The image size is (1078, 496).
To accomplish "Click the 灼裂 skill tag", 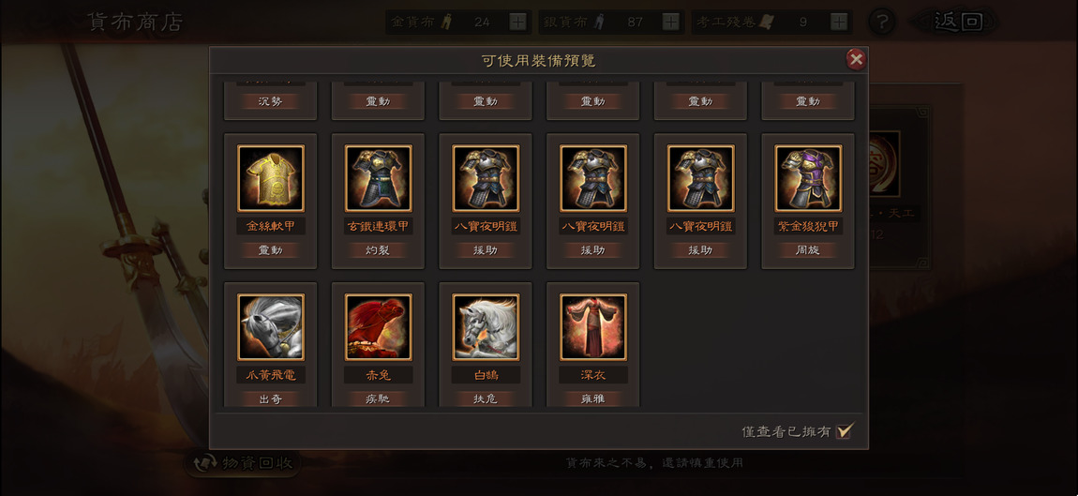I will pyautogui.click(x=378, y=250).
